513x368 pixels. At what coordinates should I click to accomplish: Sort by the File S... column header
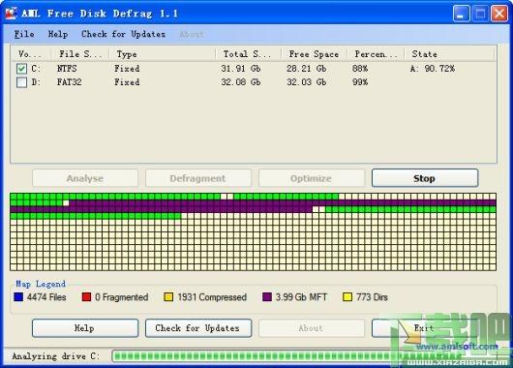pyautogui.click(x=80, y=54)
